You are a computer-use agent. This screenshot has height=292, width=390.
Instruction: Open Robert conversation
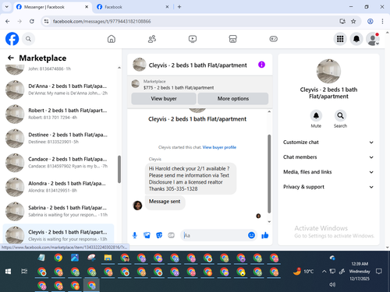click(x=58, y=114)
